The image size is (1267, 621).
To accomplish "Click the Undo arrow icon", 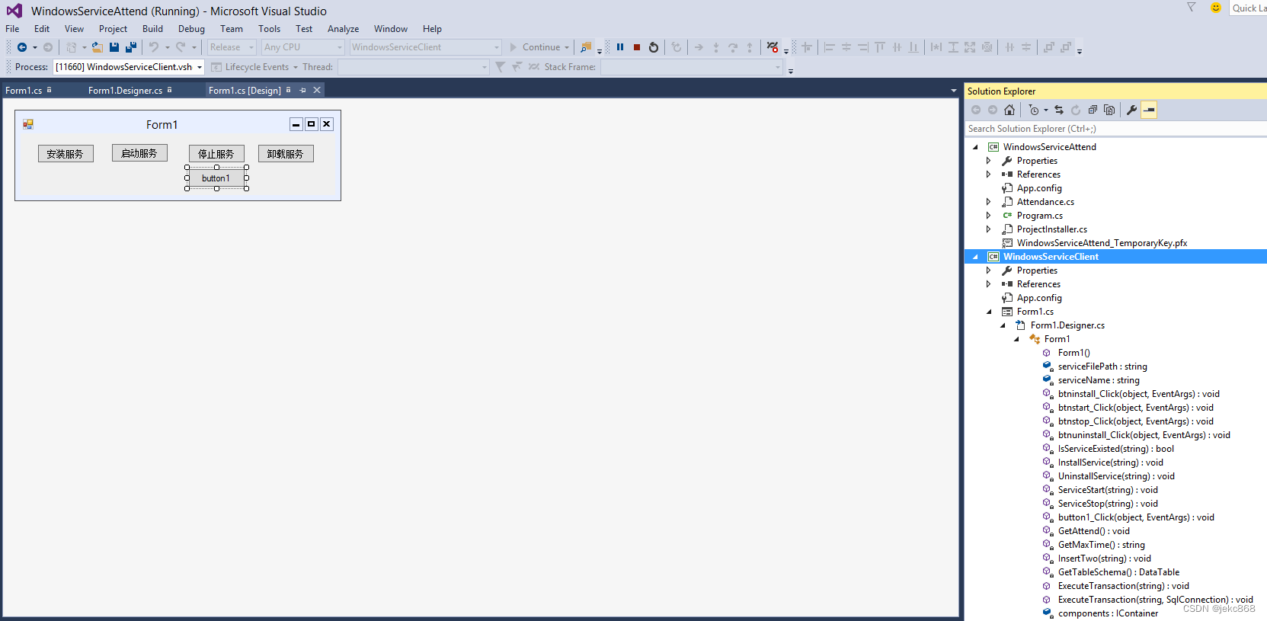I will tap(154, 47).
